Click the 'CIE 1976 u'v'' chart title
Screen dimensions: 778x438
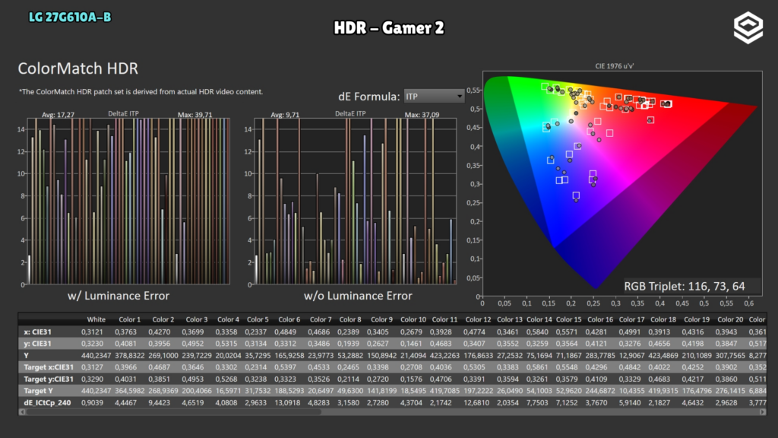click(x=614, y=65)
